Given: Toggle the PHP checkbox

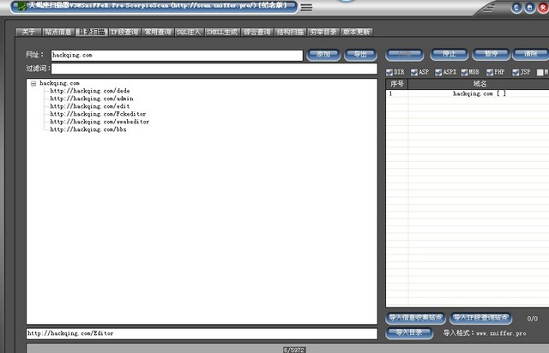Looking at the screenshot, I should 490,72.
